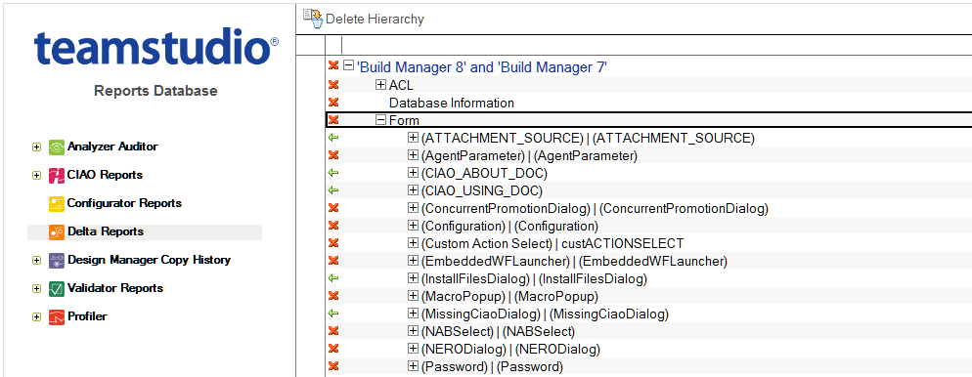Open the Analyzer Auditor navigation item

112,147
